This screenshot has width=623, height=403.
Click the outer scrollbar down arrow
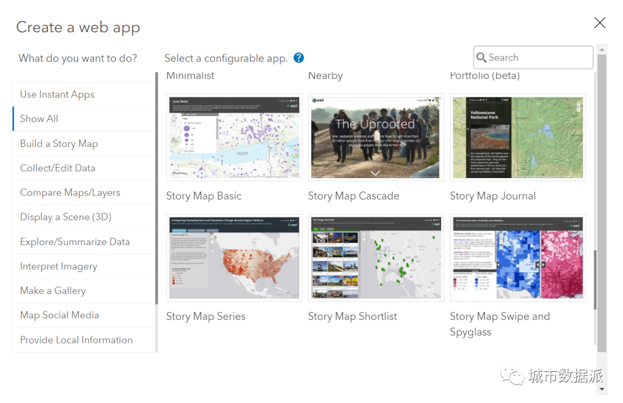pyautogui.click(x=602, y=390)
